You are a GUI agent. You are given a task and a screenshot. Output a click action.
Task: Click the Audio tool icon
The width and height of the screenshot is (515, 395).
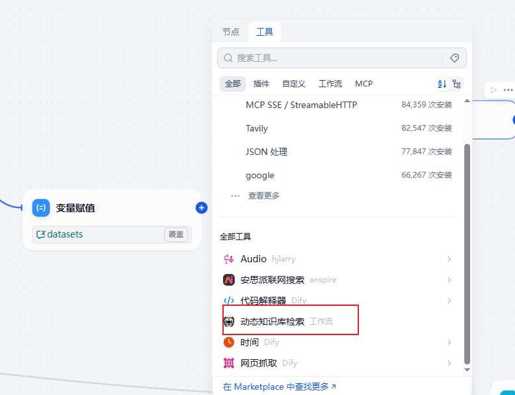229,259
